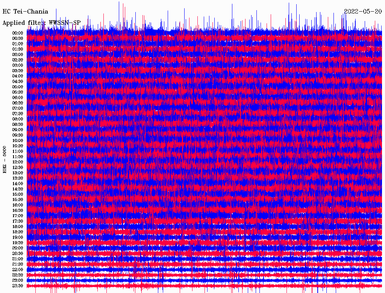
Task: Select the 16:00 time label
Action: (18, 205)
